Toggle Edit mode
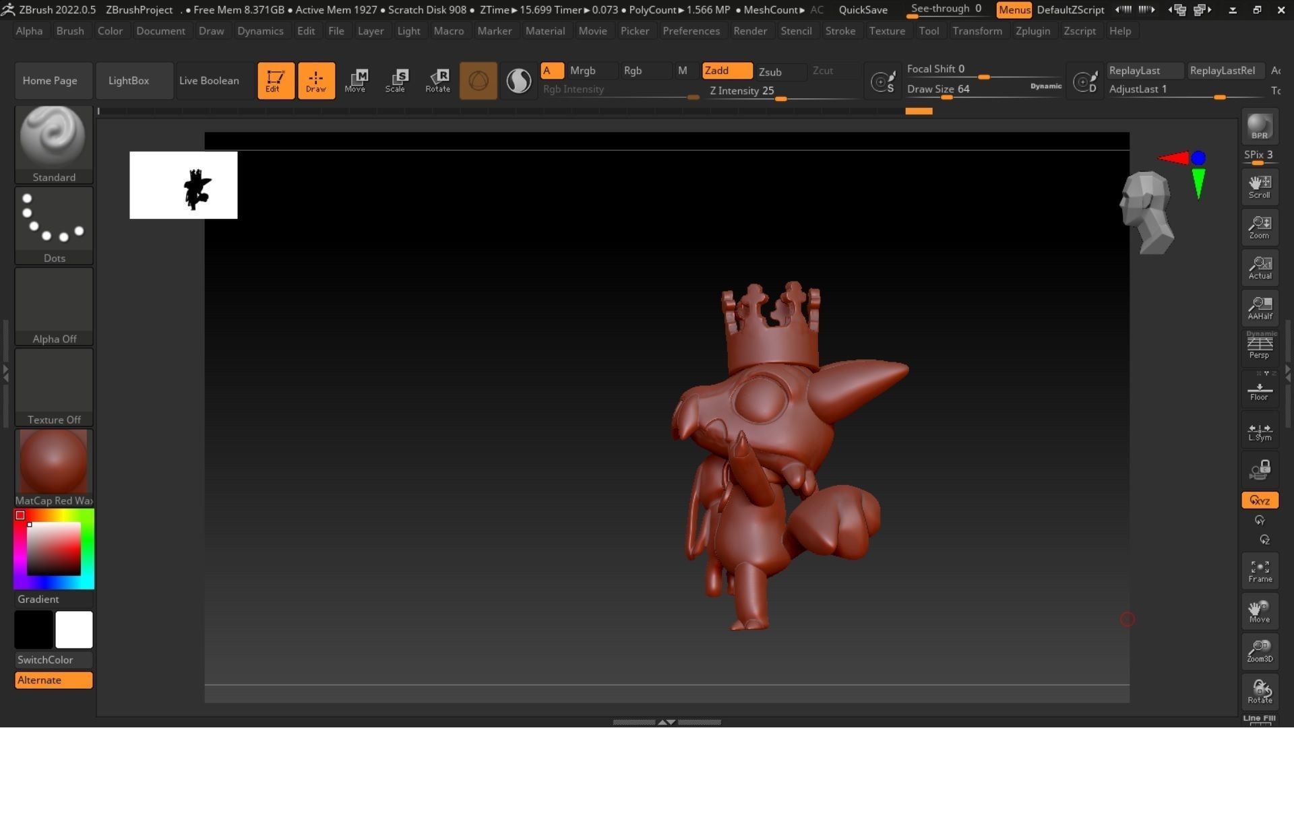 (276, 81)
